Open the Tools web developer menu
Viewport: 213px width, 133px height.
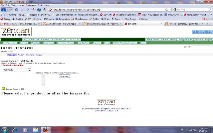pos(116,19)
